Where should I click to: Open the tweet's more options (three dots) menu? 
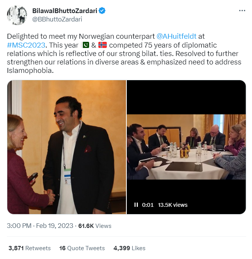(242, 11)
